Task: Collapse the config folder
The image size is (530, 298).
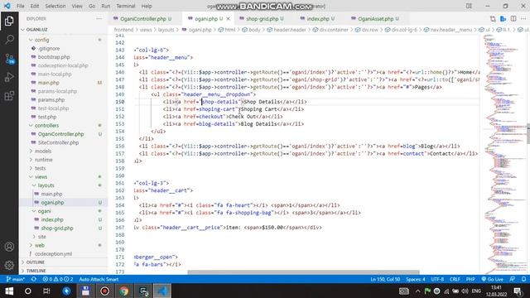Action: tap(41, 40)
